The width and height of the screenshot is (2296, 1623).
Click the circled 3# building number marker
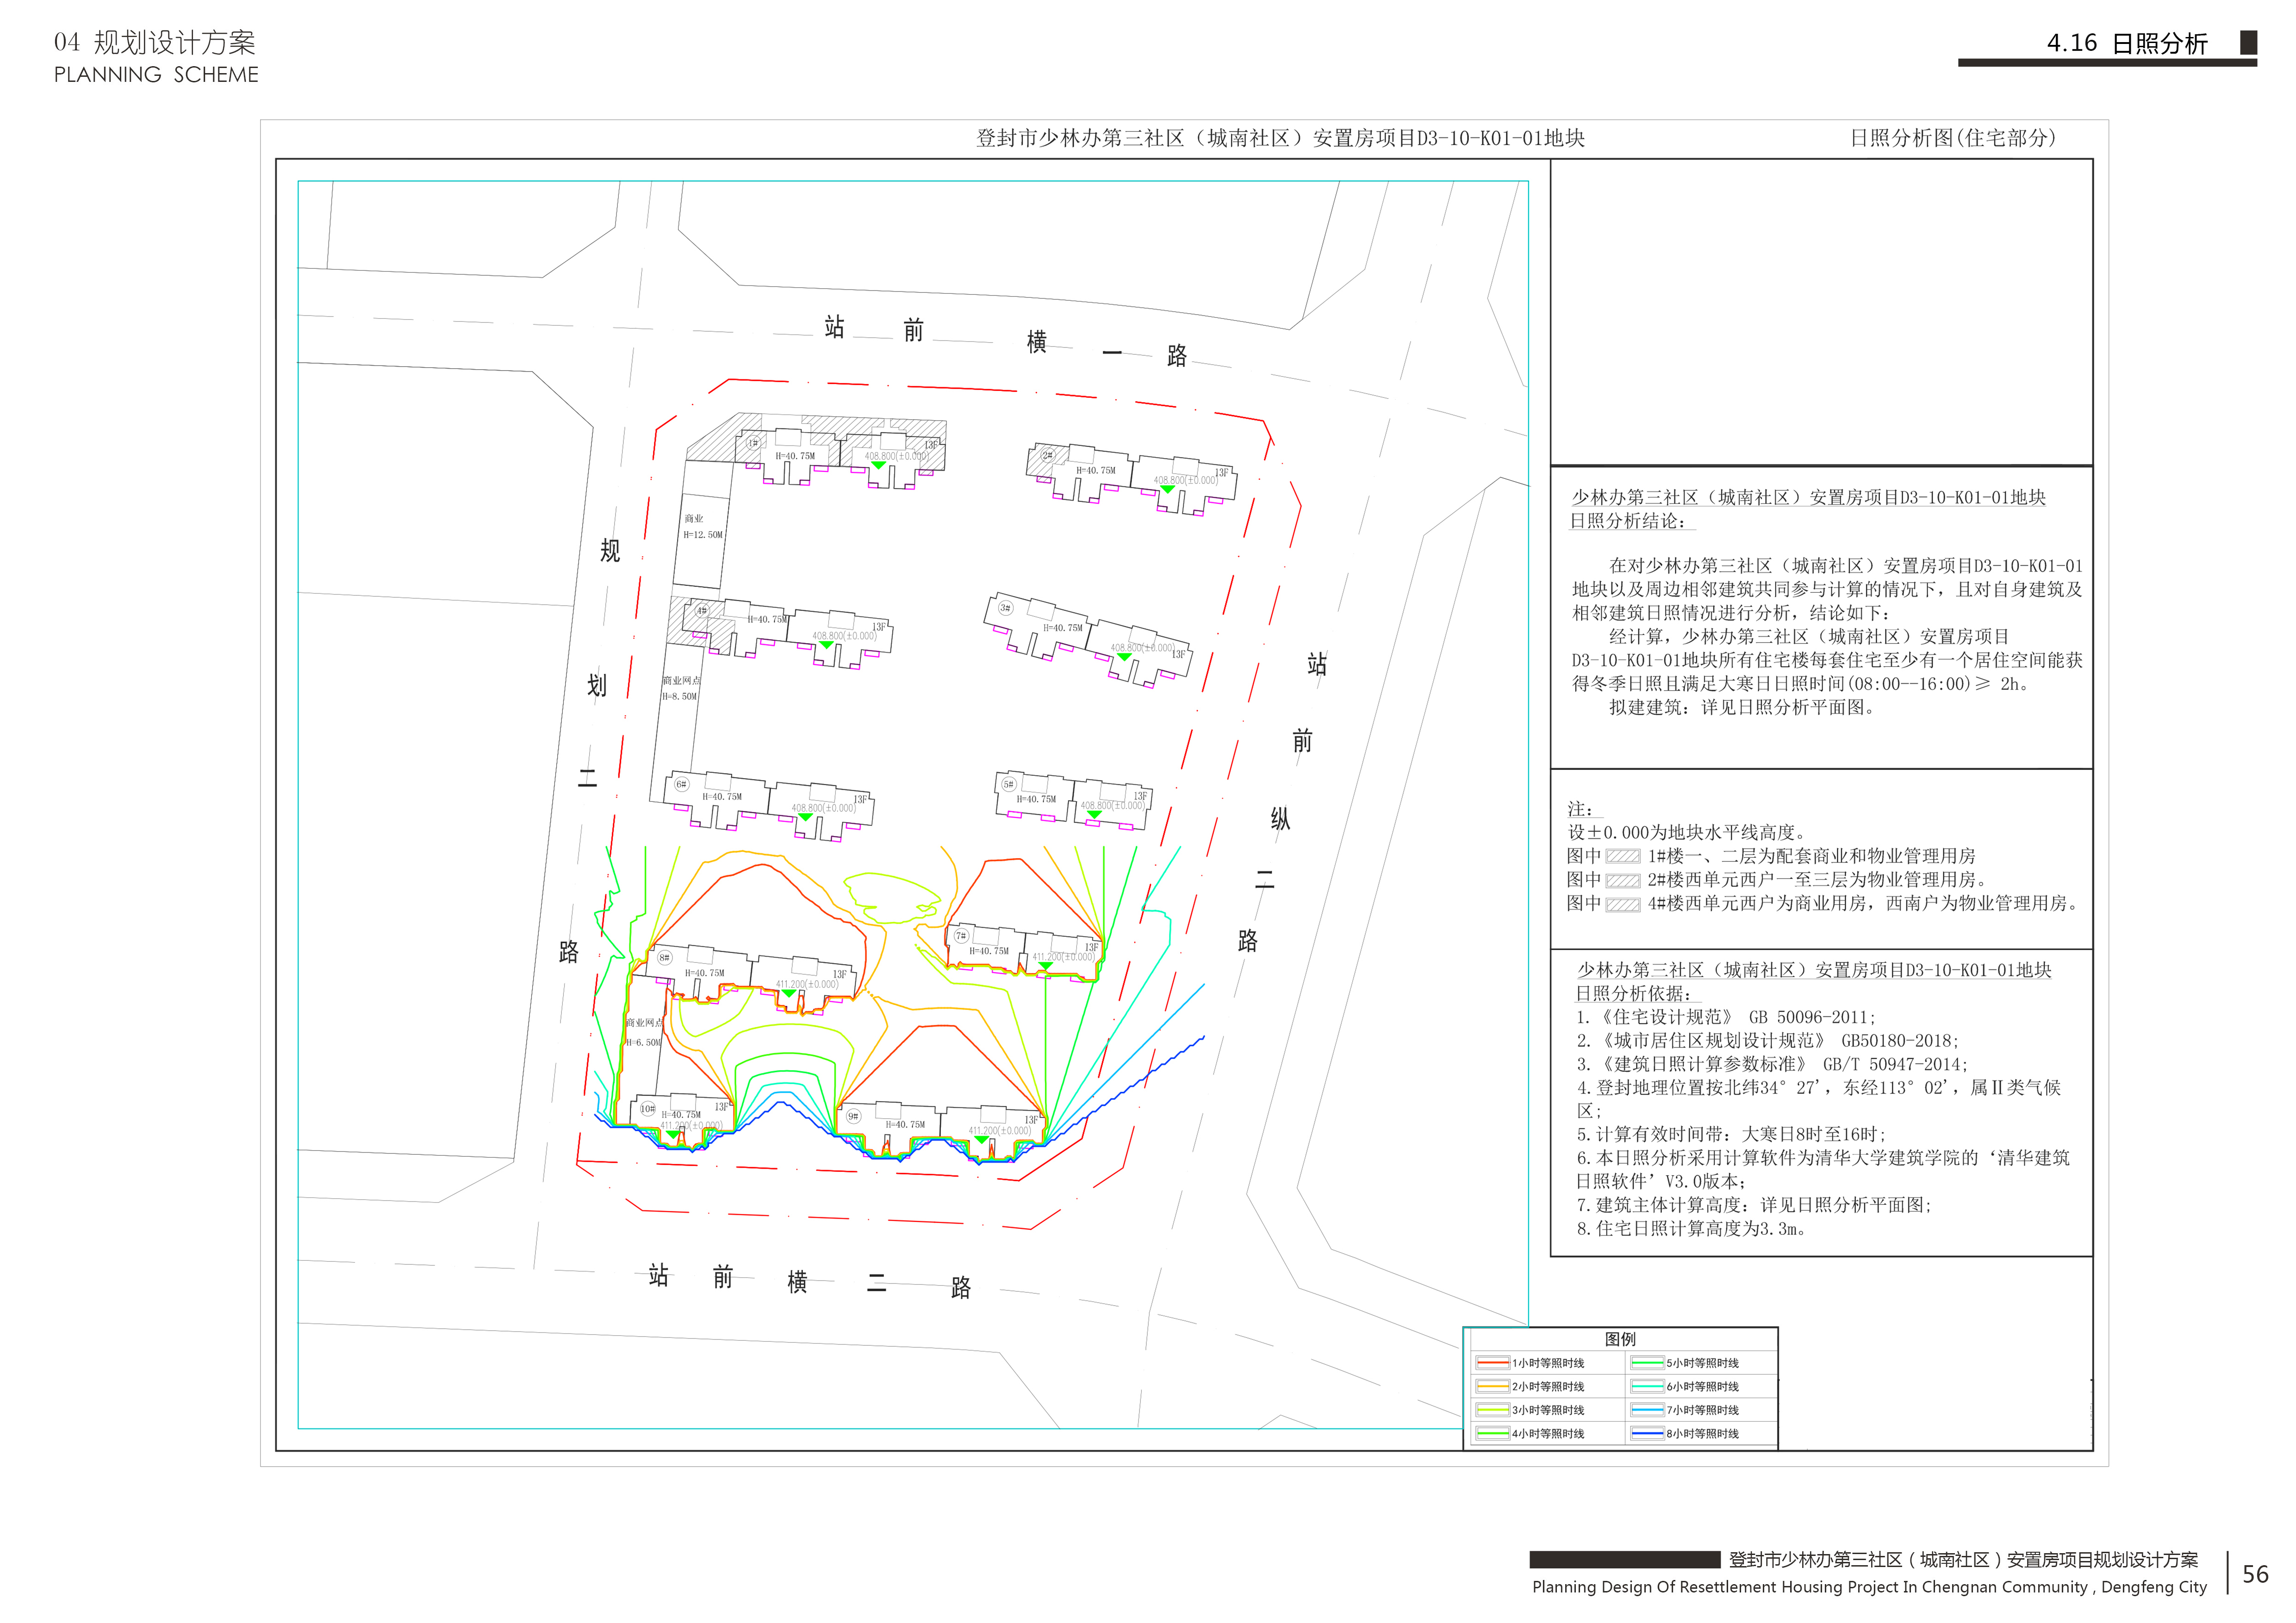click(x=1005, y=607)
